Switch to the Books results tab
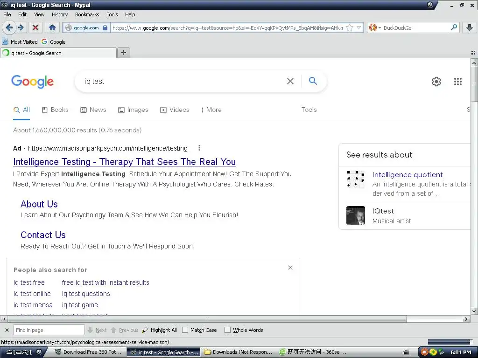Image resolution: width=478 pixels, height=358 pixels. click(x=55, y=110)
